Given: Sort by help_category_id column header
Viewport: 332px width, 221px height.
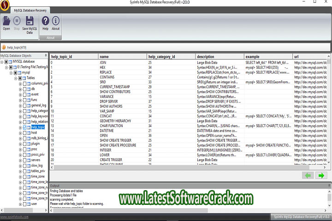Looking at the screenshot, I should coord(171,57).
